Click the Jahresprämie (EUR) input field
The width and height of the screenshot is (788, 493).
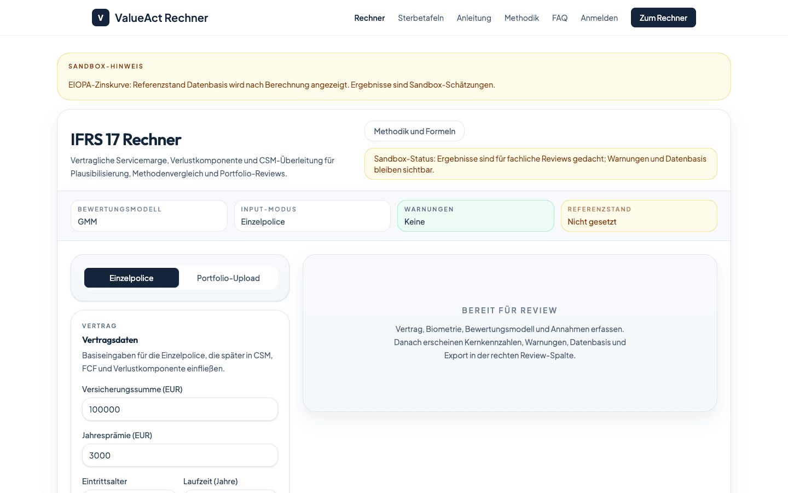pyautogui.click(x=180, y=455)
